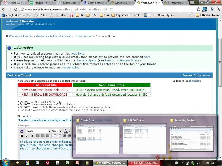Image resolution: width=222 pixels, height=166 pixels.
Task: Select the Credit Card window thumbnail
Action: 98,137
